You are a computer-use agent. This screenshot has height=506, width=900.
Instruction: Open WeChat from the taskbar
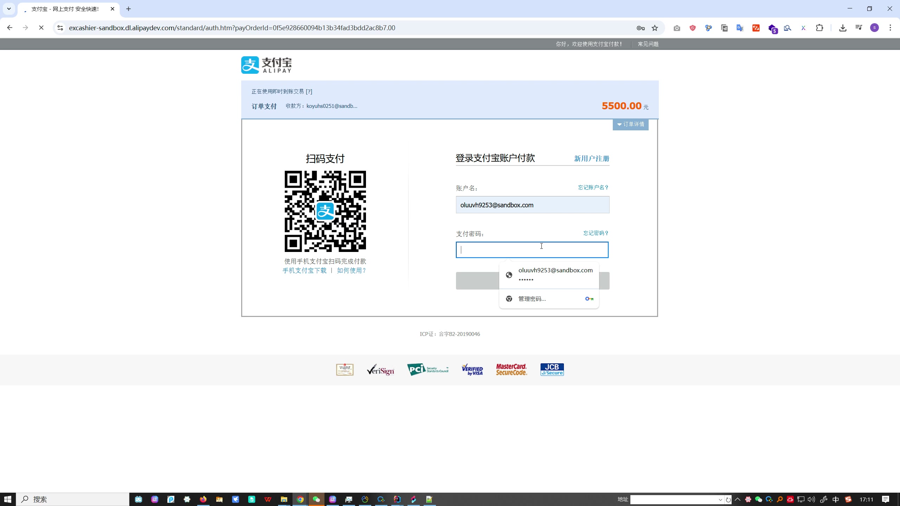316,499
